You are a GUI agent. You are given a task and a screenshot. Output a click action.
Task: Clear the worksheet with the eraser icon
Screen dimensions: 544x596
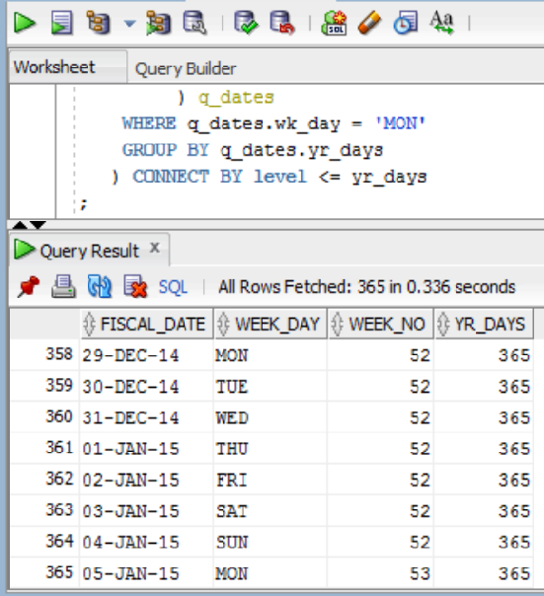pos(369,23)
